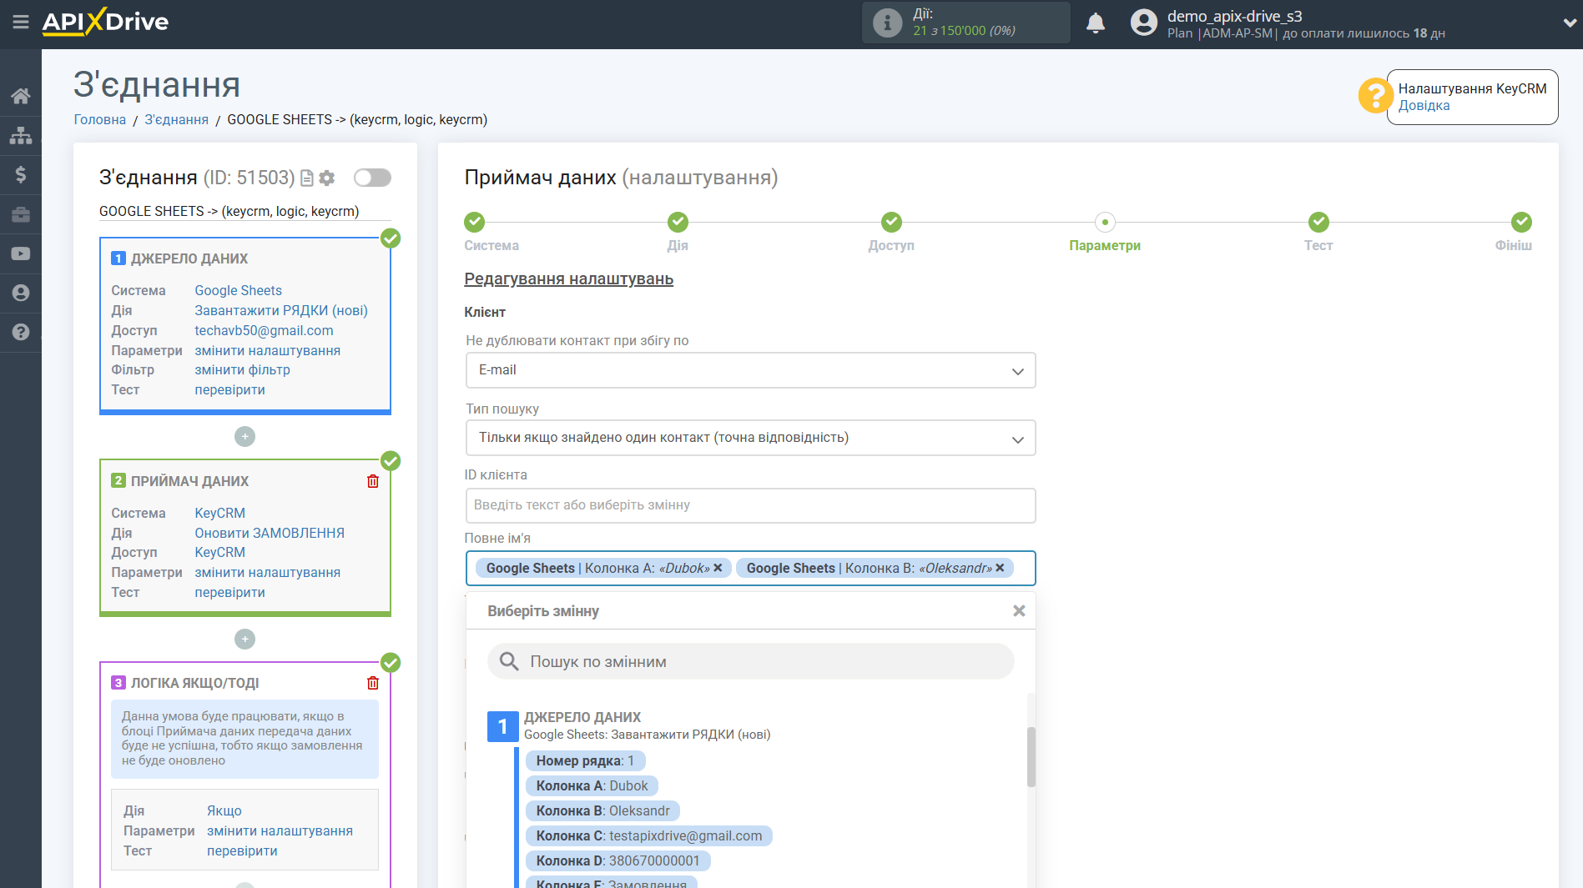Click the actions info icon
This screenshot has width=1583, height=888.
point(887,23)
